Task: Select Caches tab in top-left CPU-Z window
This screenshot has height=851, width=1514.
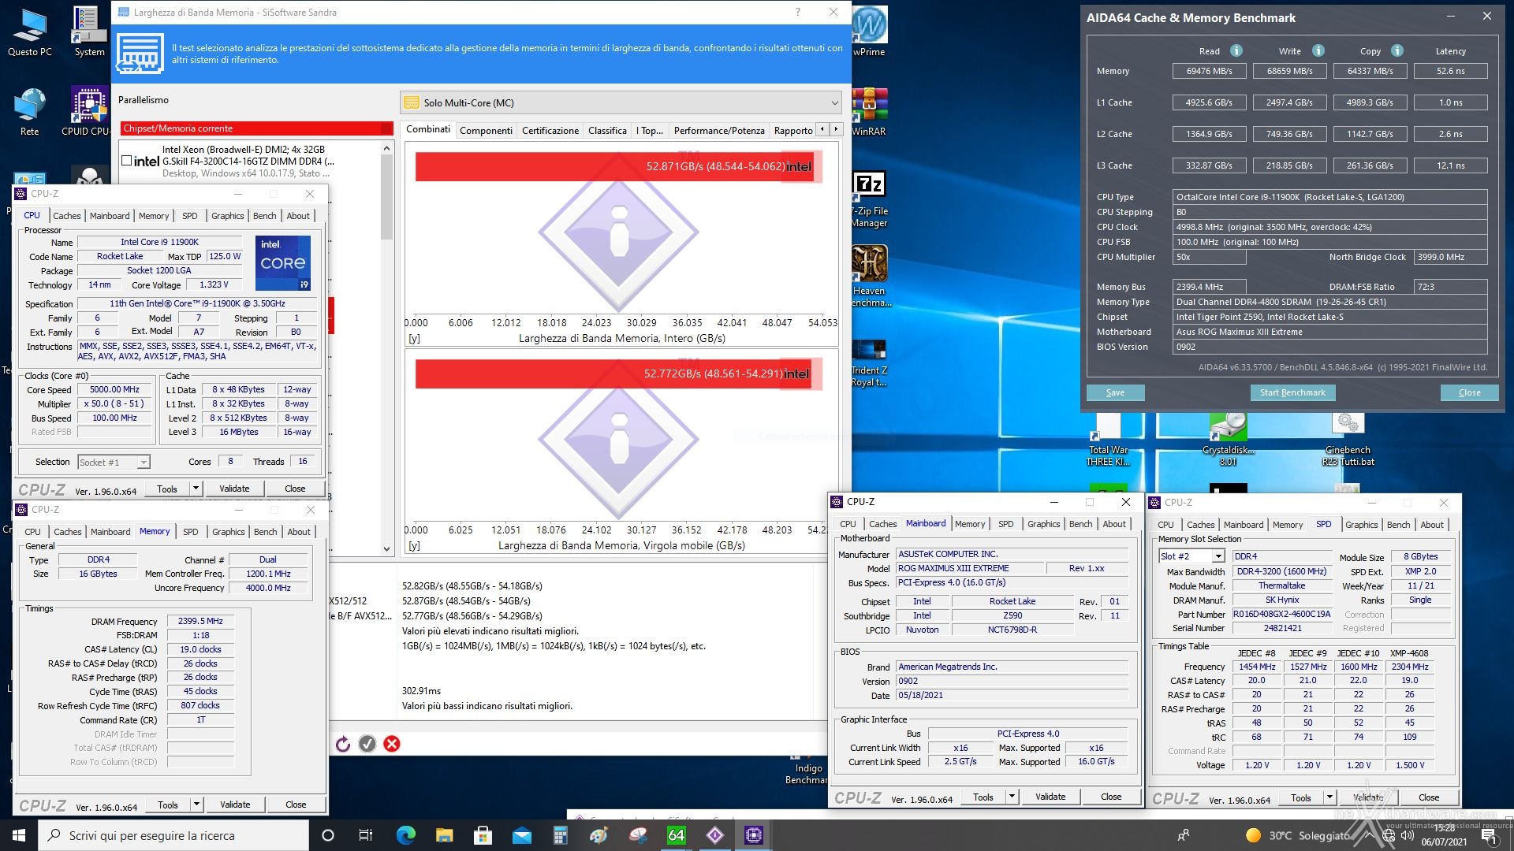Action: click(67, 215)
